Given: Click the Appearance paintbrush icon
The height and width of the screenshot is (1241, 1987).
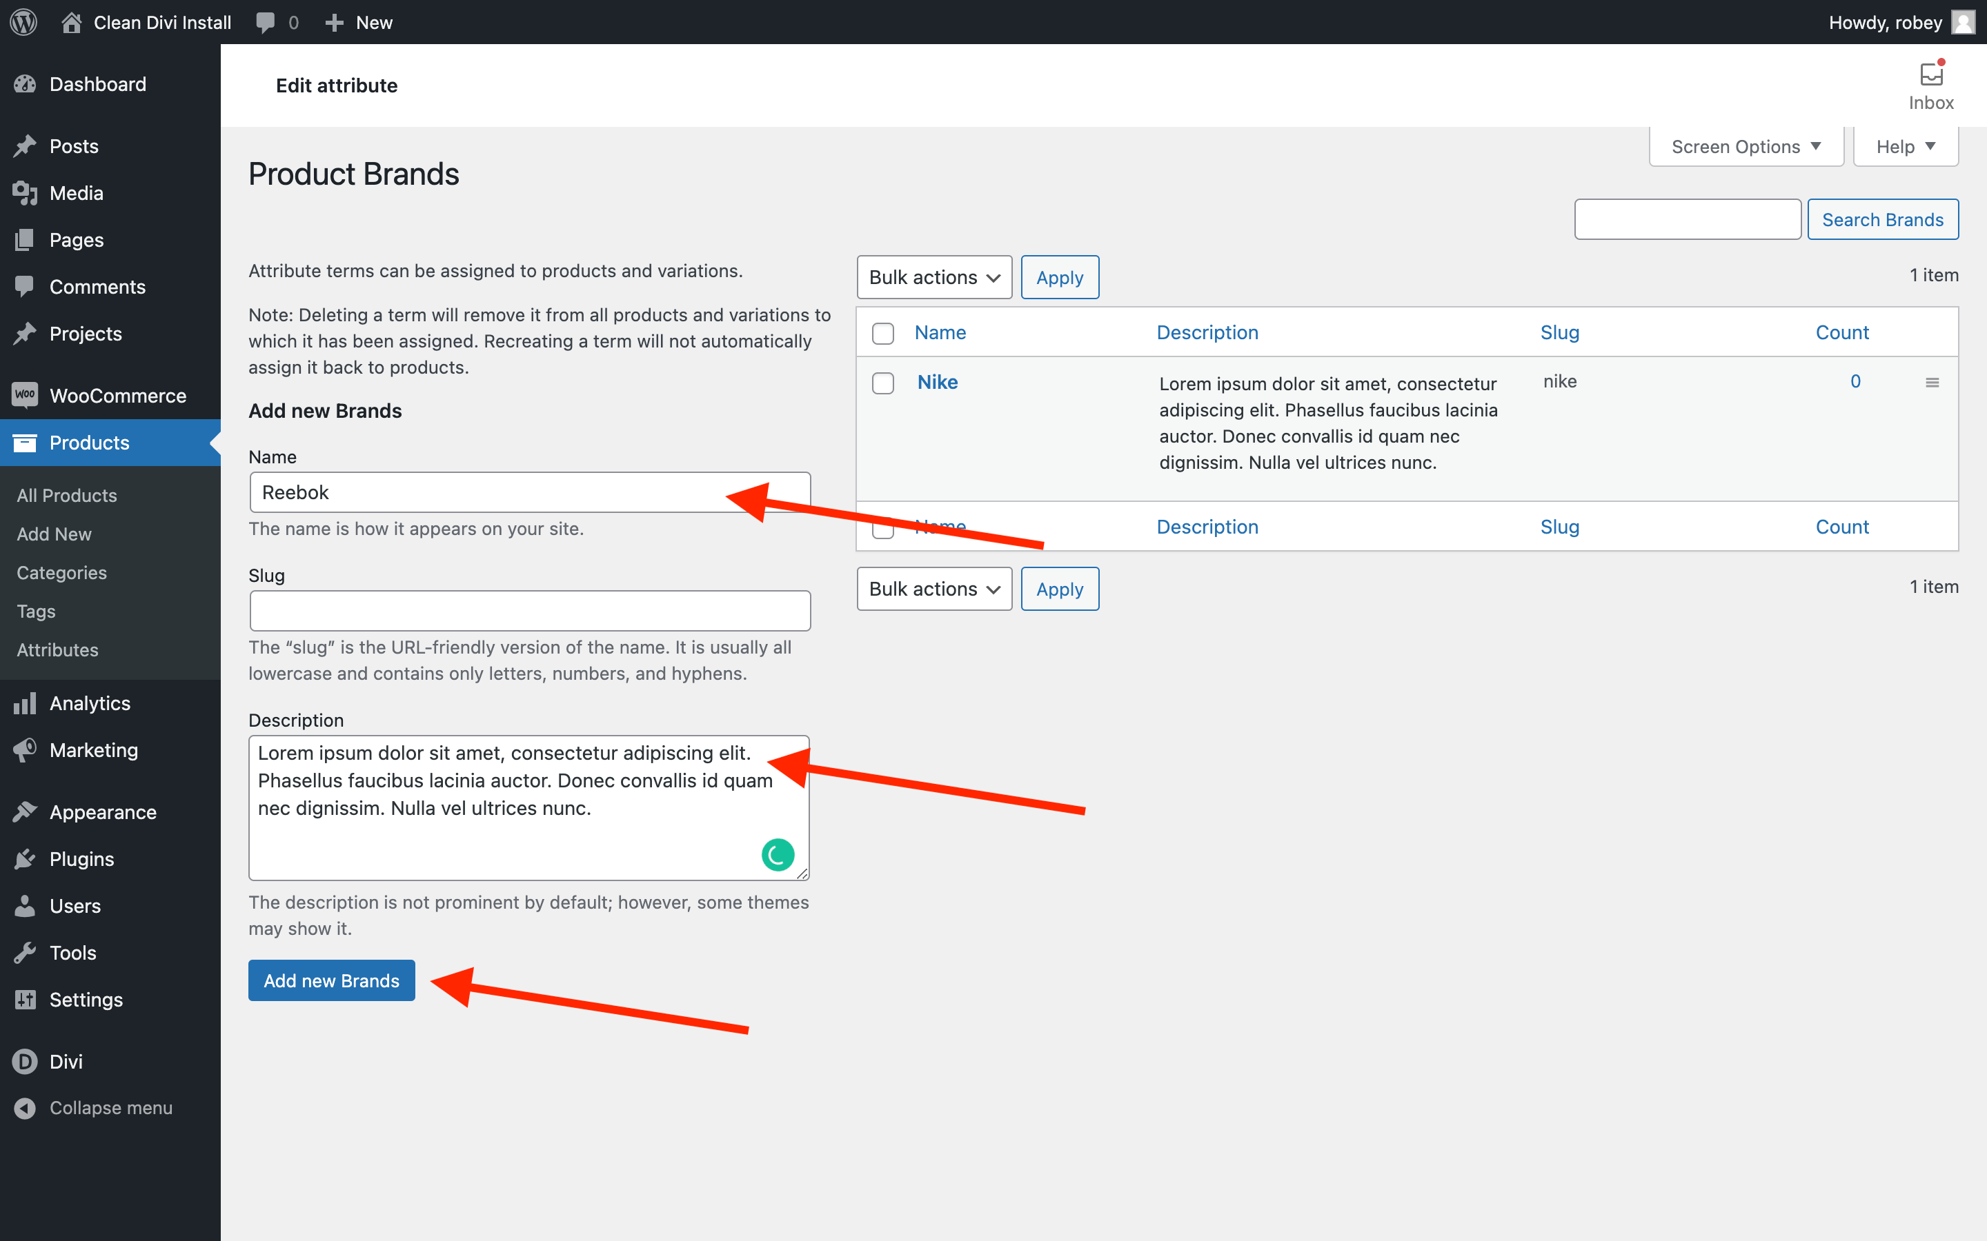Looking at the screenshot, I should (x=26, y=811).
